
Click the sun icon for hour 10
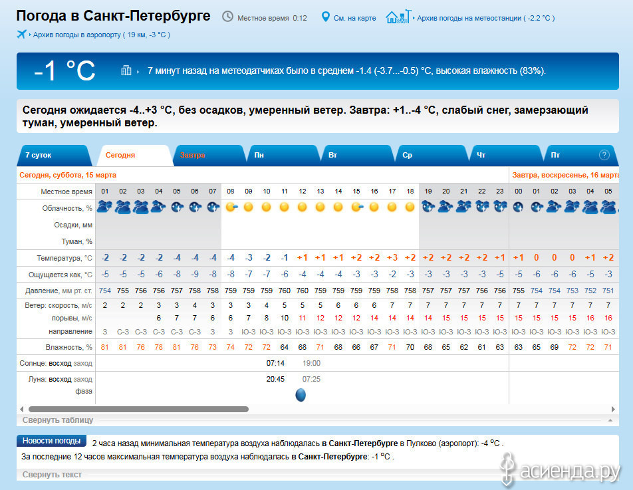click(266, 207)
